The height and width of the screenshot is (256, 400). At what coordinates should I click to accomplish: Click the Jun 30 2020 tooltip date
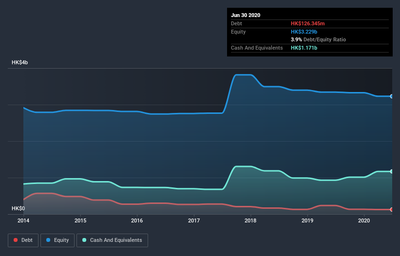click(246, 15)
